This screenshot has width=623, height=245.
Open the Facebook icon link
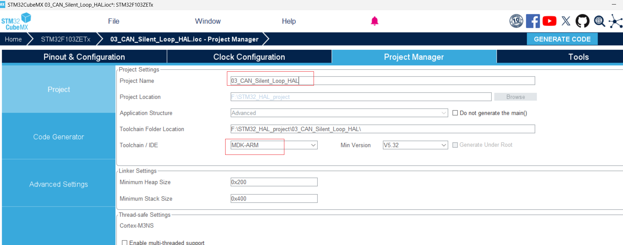point(533,21)
